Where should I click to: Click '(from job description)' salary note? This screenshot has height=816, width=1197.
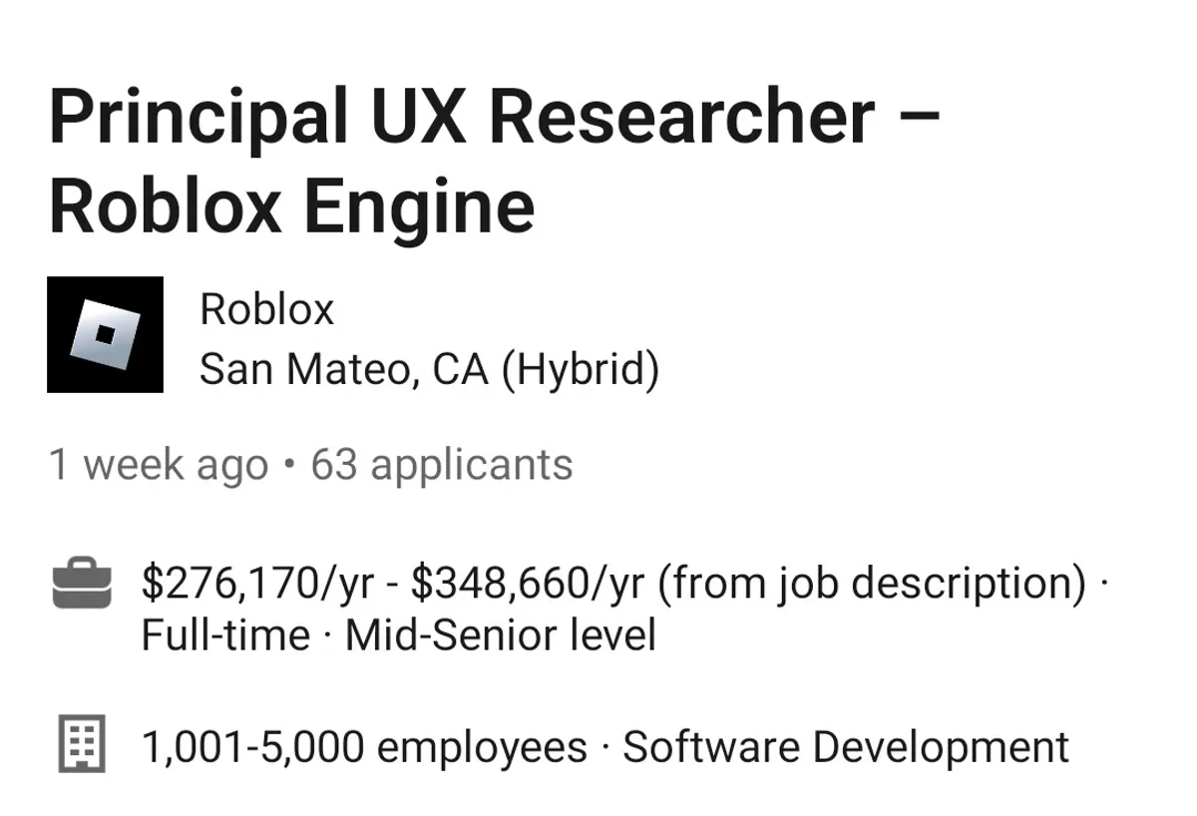(x=872, y=584)
